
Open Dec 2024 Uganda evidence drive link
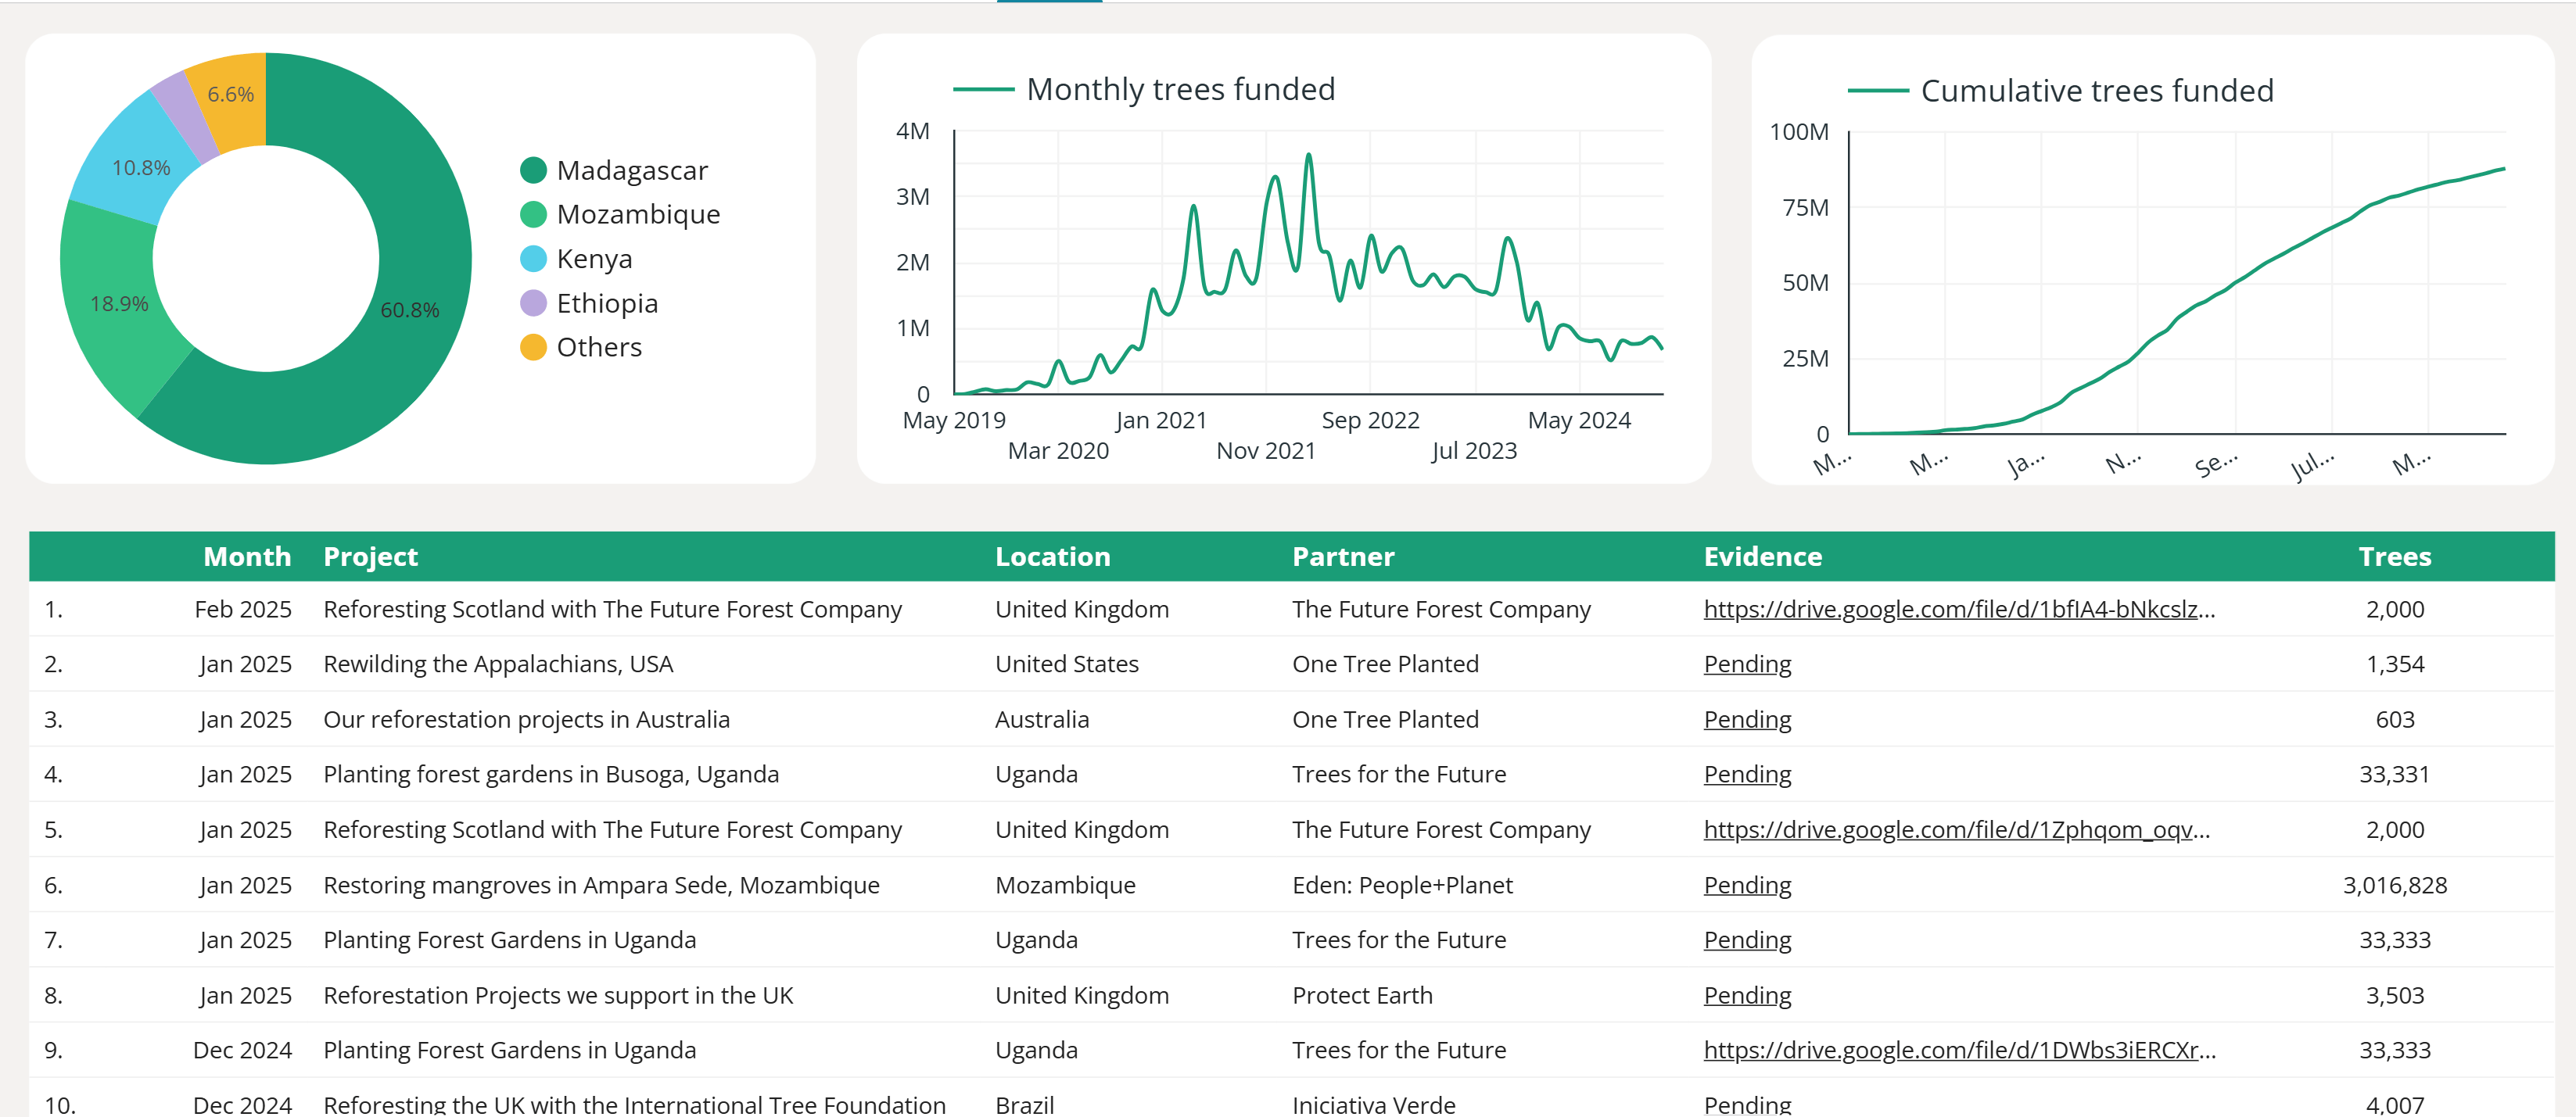pyautogui.click(x=1960, y=1051)
